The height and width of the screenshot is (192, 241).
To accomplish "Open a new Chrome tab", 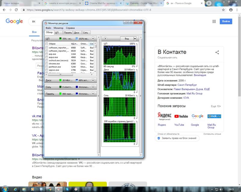I will point(208,3).
